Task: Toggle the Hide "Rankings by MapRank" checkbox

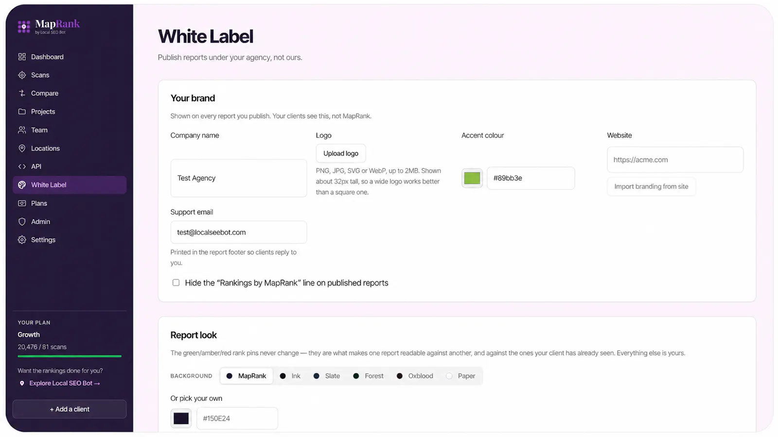Action: [x=176, y=283]
